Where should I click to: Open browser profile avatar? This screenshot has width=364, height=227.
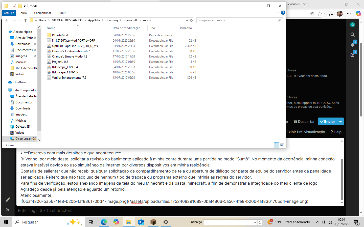point(339,14)
